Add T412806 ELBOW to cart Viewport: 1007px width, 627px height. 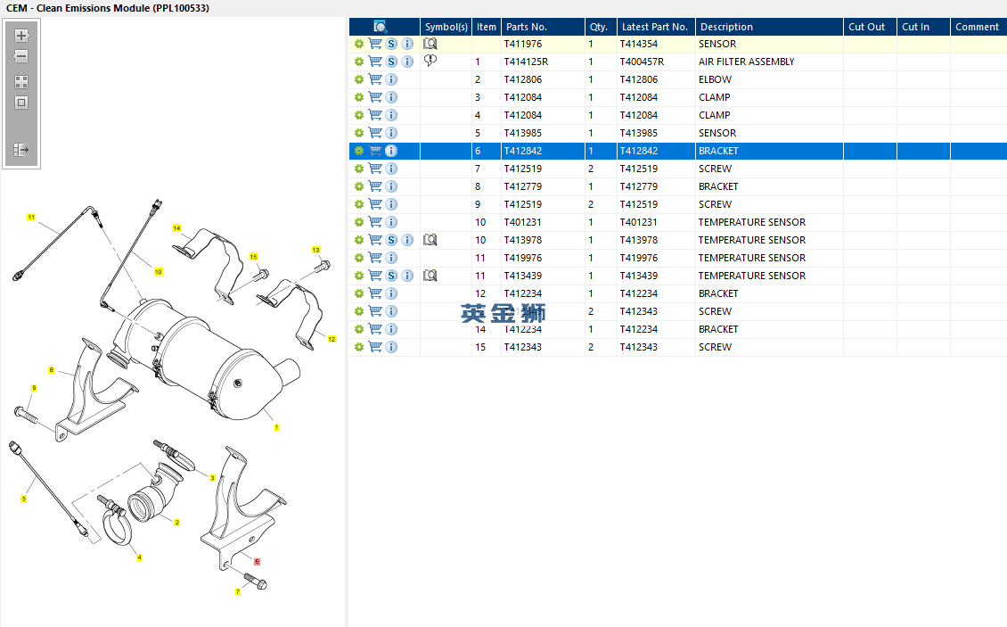(375, 79)
